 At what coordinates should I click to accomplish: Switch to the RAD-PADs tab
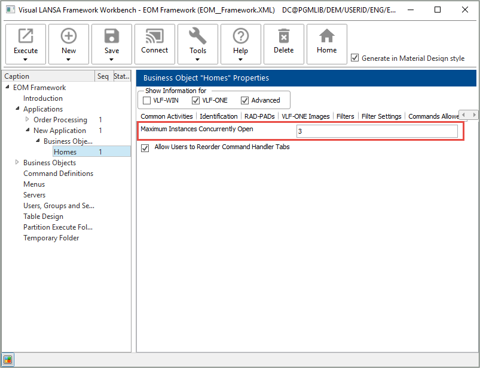pyautogui.click(x=259, y=116)
